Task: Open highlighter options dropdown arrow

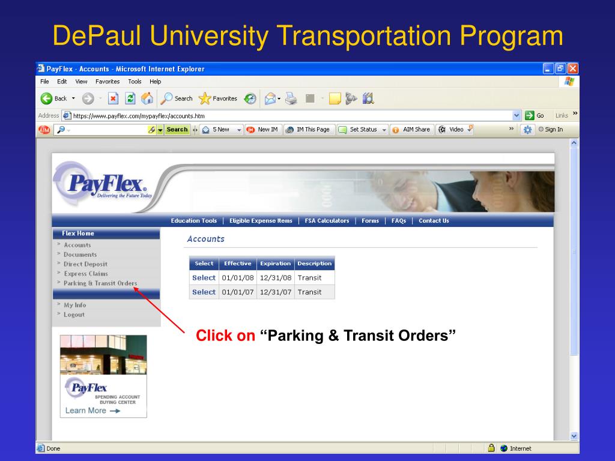Action: point(160,130)
